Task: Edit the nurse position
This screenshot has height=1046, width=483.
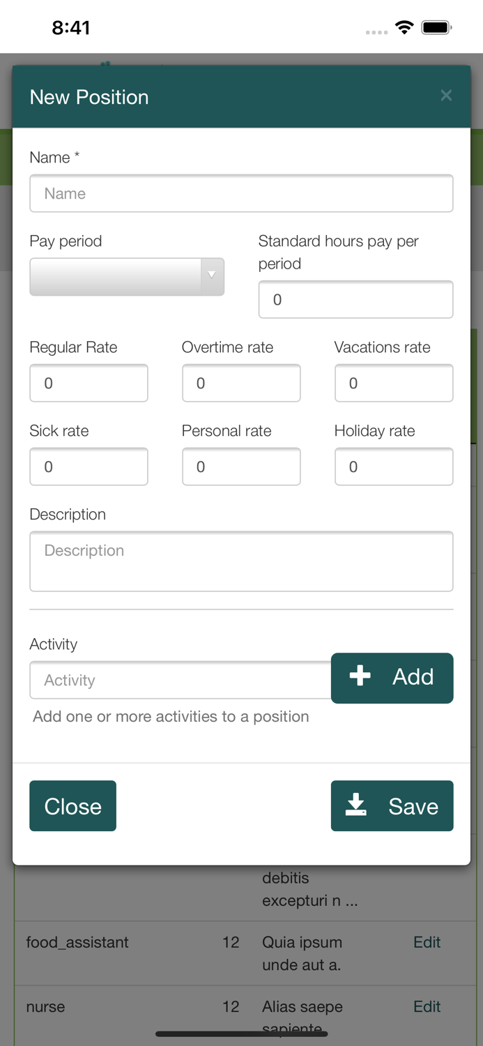Action: 427,1006
